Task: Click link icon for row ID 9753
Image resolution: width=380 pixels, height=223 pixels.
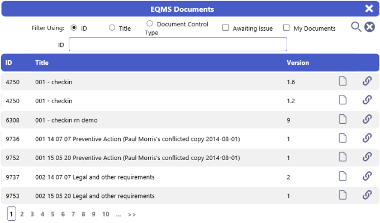Action: point(367,195)
